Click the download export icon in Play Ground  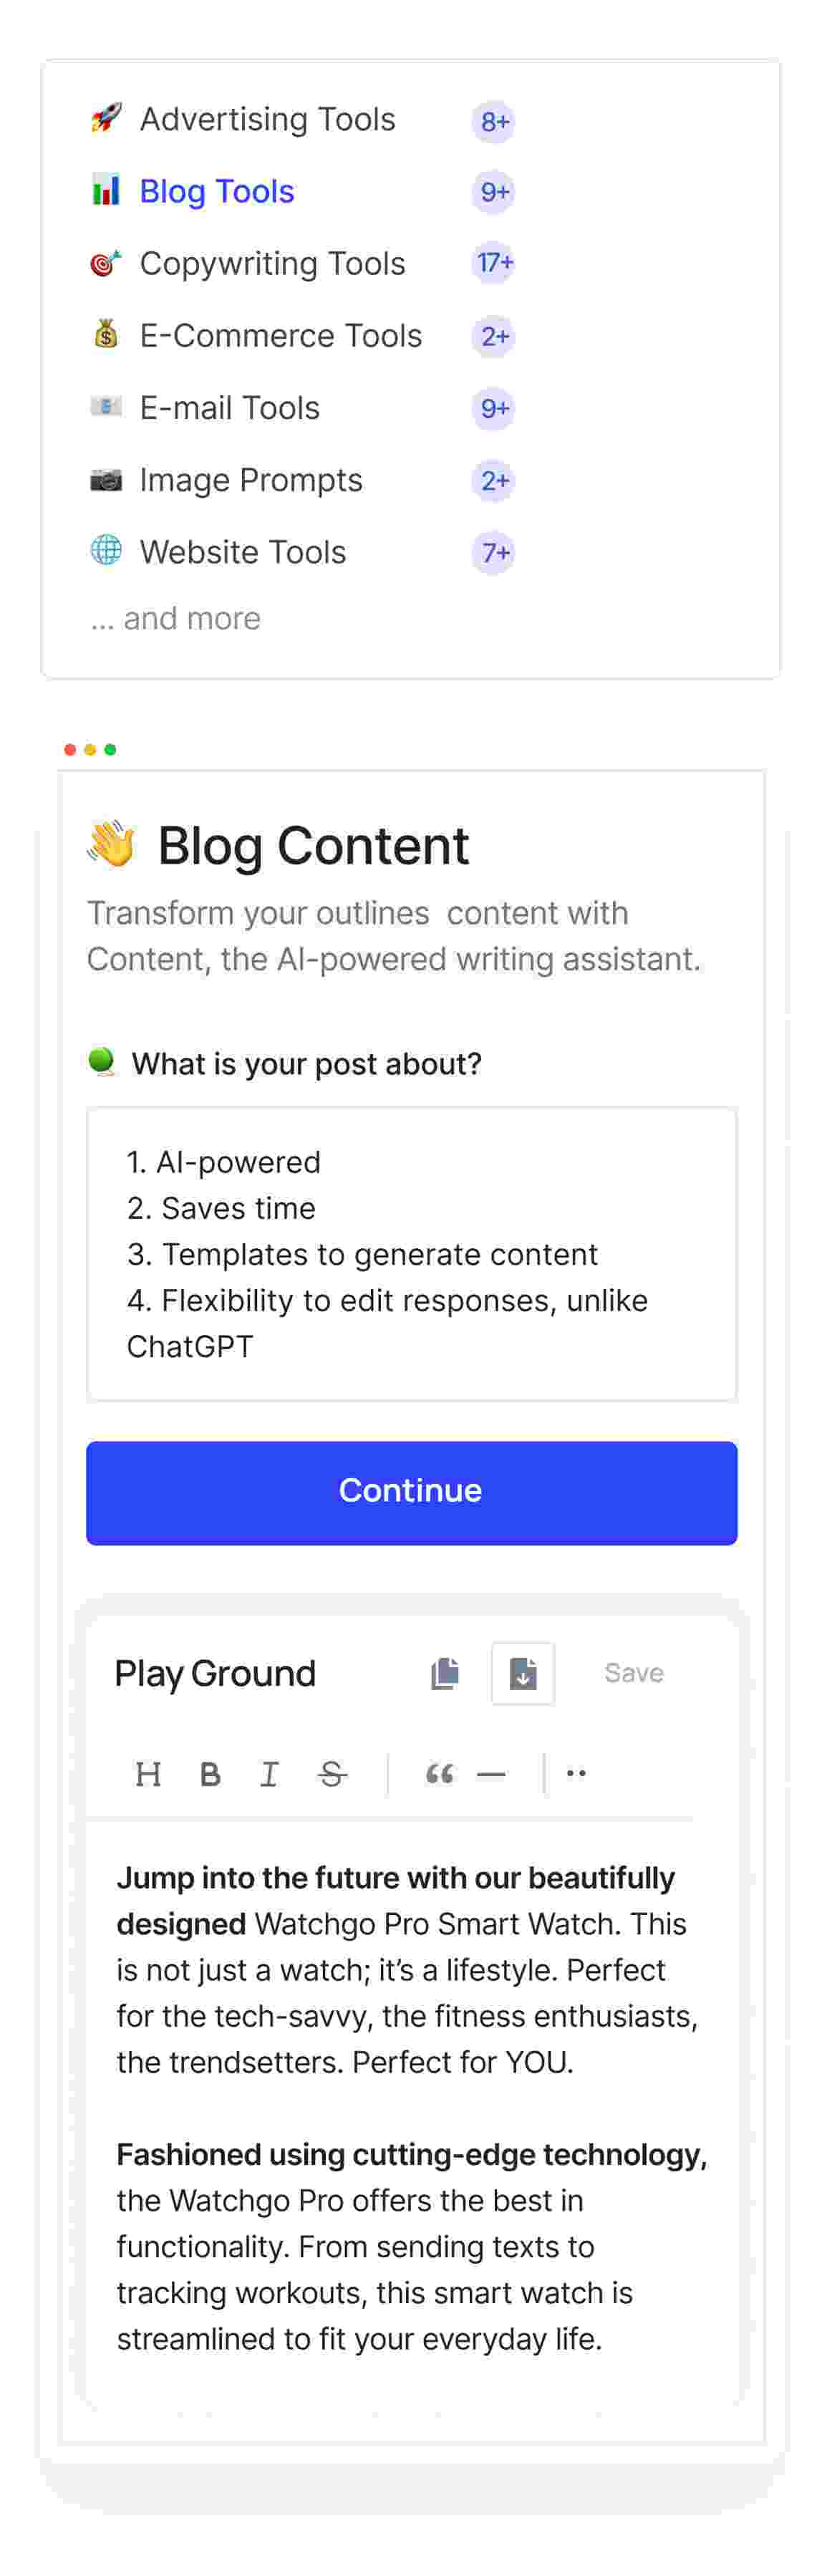[523, 1674]
